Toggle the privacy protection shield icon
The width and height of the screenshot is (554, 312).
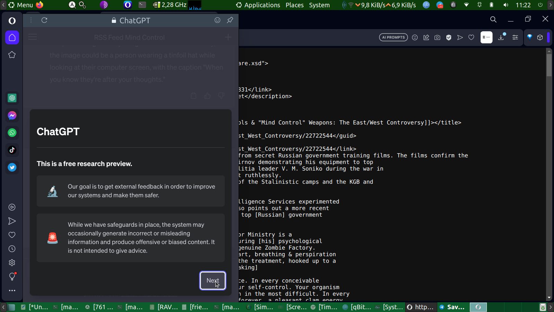coord(449,37)
